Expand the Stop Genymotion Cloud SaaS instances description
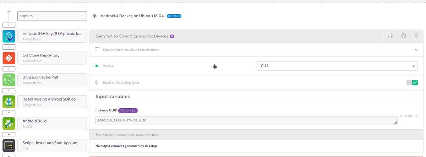 (x=416, y=50)
